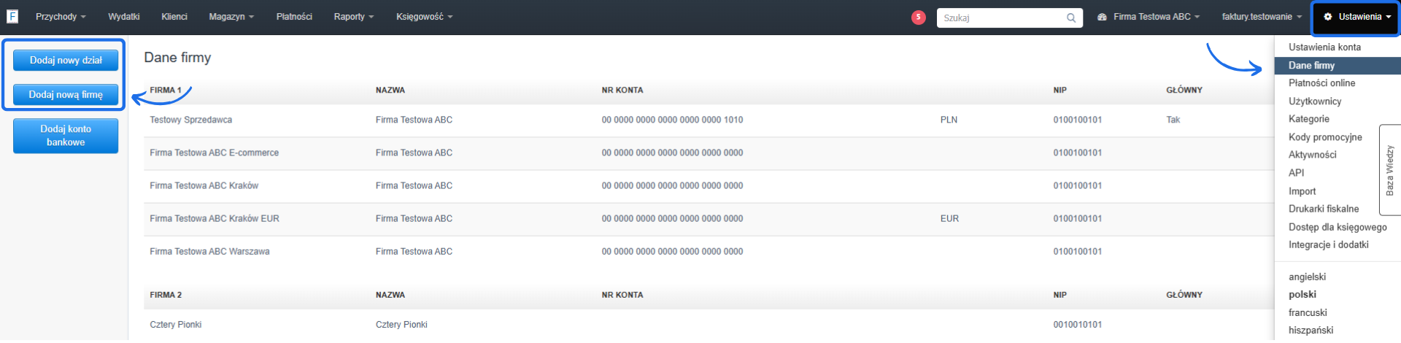Open Użytkownicy in settings menu

tap(1315, 101)
